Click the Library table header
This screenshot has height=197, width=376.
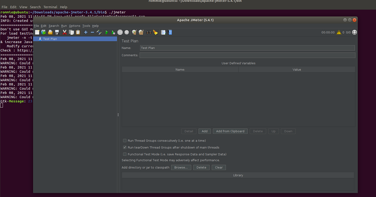pos(238,175)
